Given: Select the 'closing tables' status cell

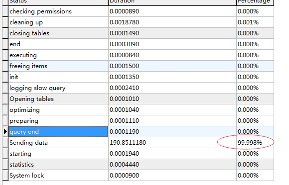Looking at the screenshot, I should (58, 33).
